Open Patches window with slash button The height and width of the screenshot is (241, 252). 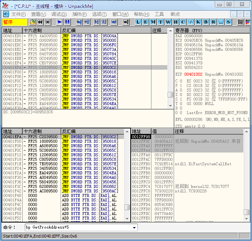191,22
